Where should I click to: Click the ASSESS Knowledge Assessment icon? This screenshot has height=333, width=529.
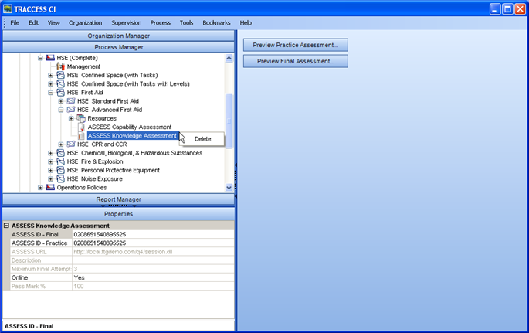coord(81,136)
